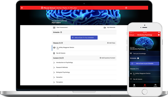This screenshot has height=97, width=168.
Task: Open the hamburger menu in red header
Action: (22, 8)
